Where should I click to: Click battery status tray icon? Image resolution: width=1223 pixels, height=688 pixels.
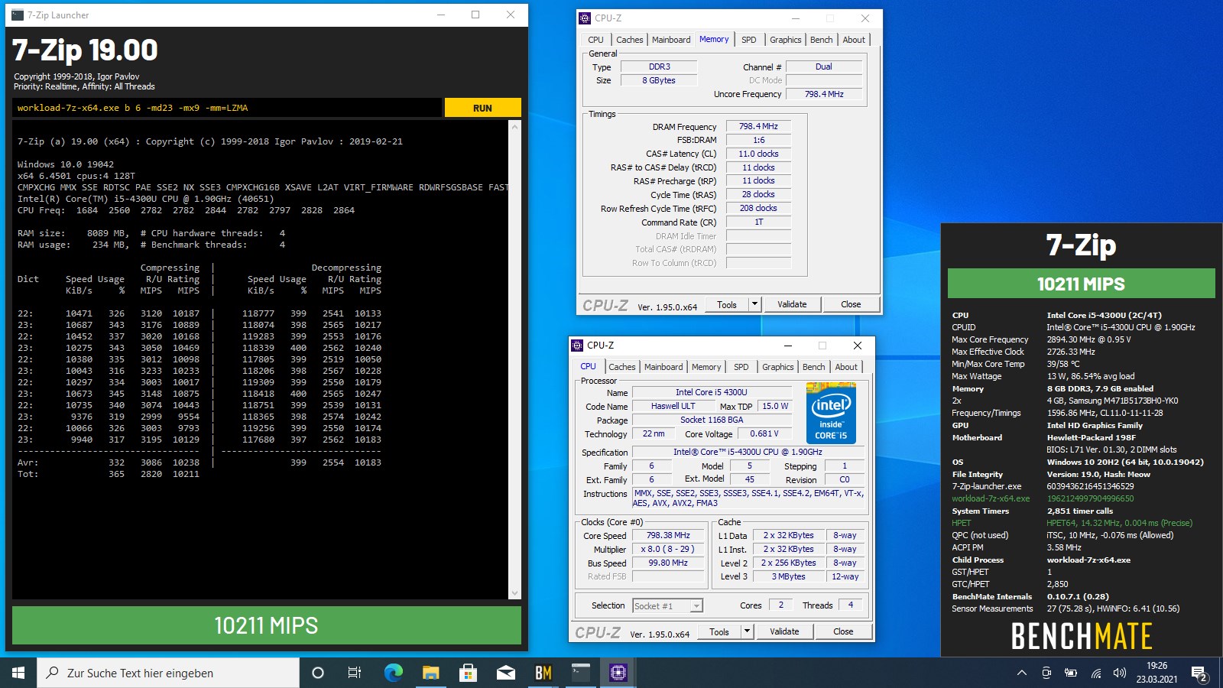coord(1071,673)
